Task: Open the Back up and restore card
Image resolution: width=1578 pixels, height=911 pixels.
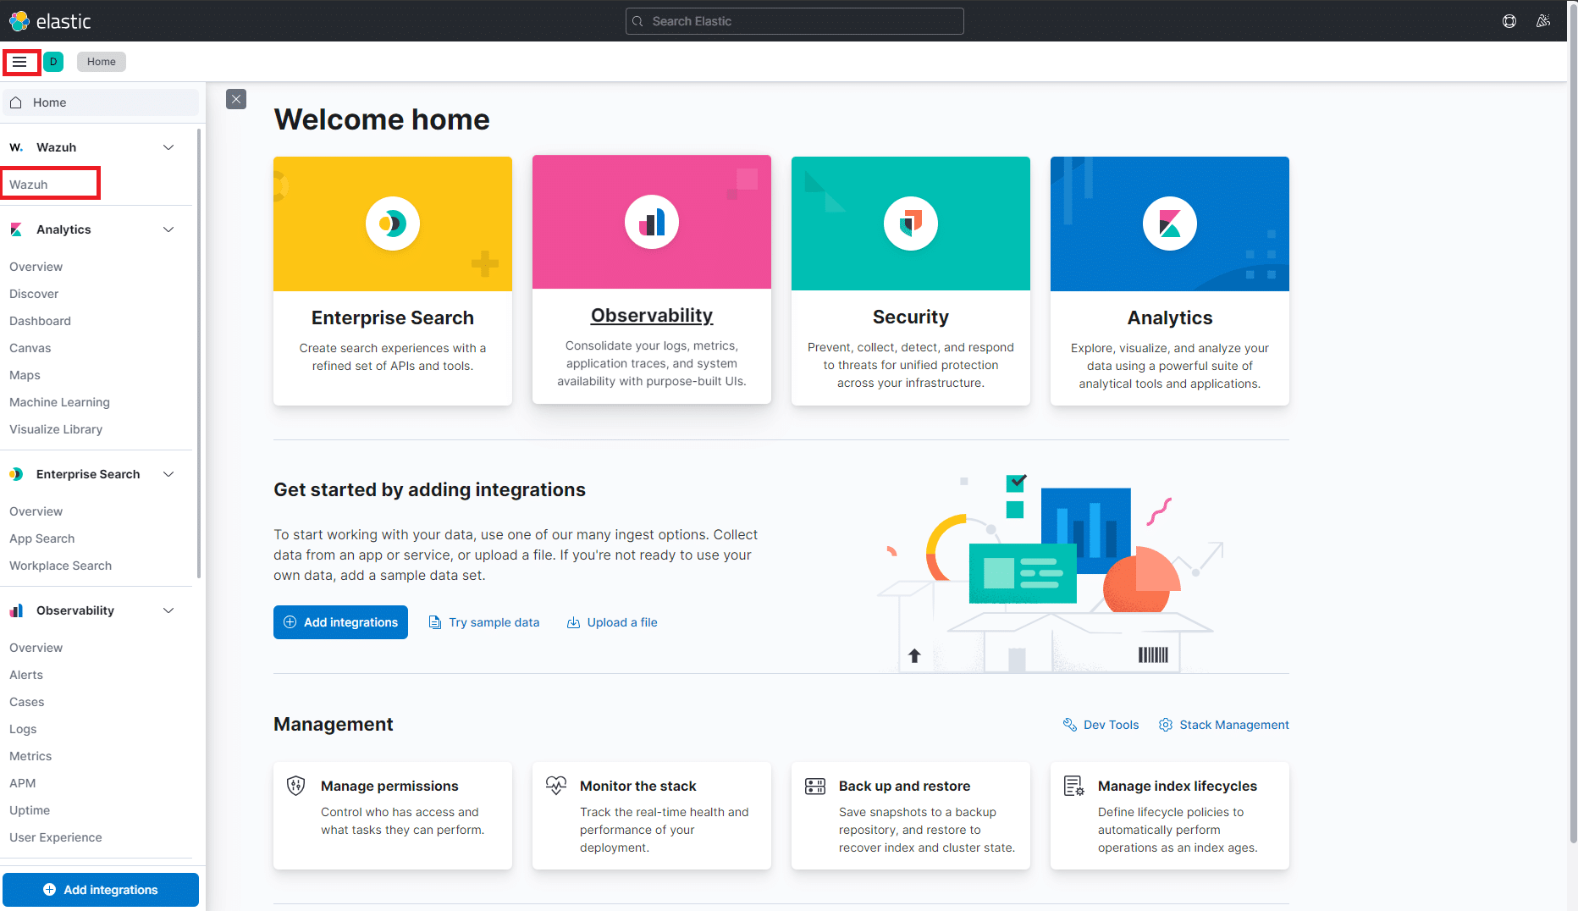Action: point(911,815)
